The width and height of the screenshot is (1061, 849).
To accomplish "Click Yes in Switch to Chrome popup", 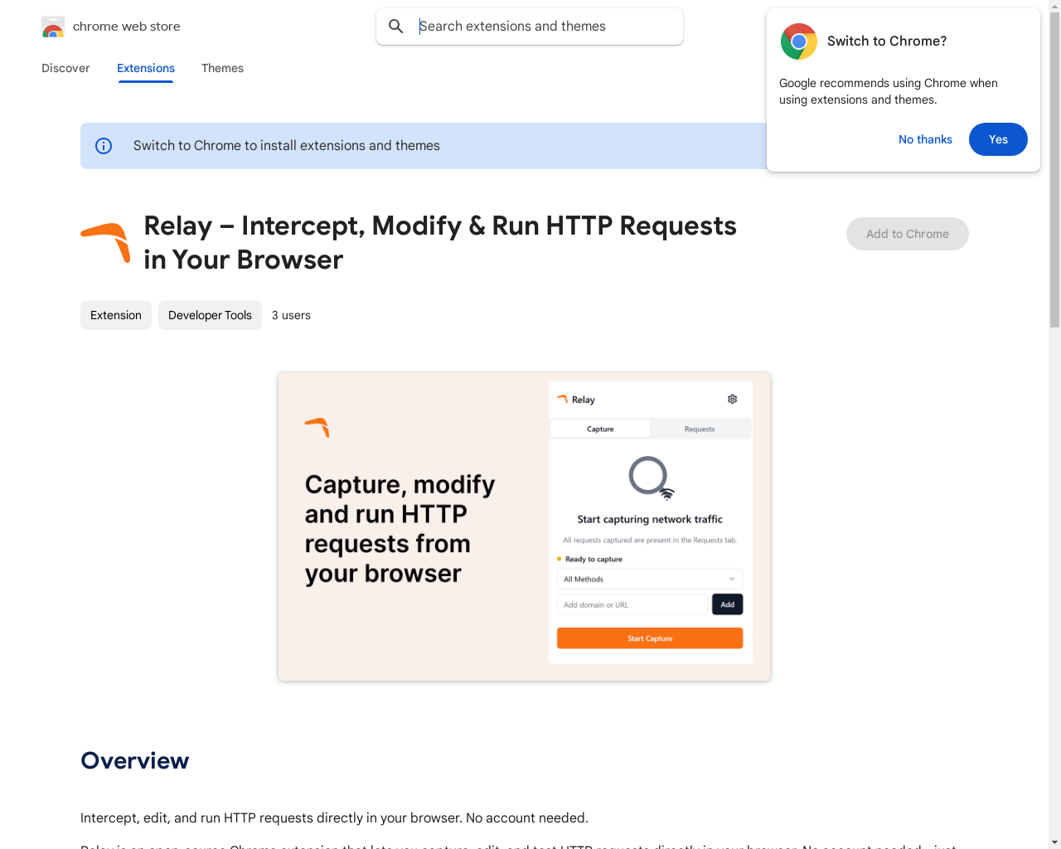I will [x=998, y=139].
